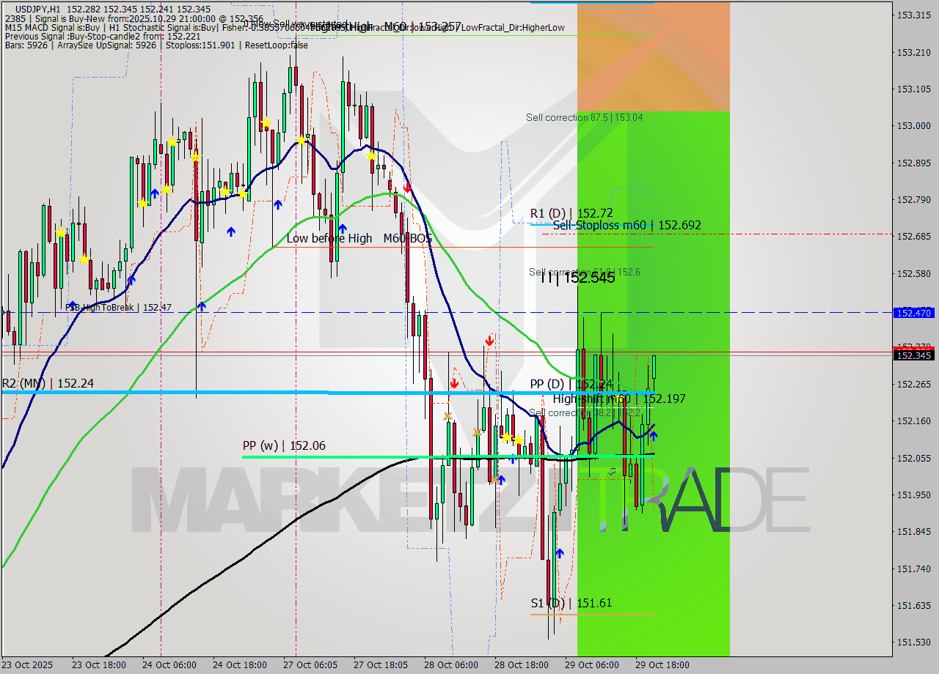Screen dimensions: 939x674
Task: Click the blue up-arrow buy signal near 27 Oct 06:05
Action: pyautogui.click(x=343, y=227)
